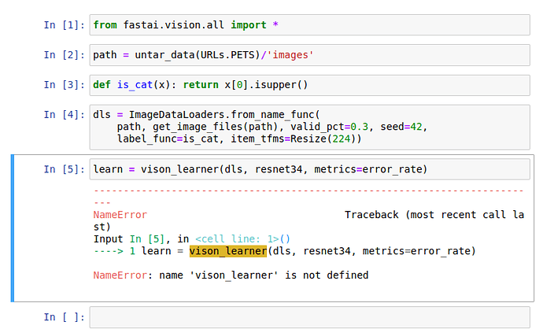Click the 'images' string in cell two
Viewport: 543px width, 329px height.
(290, 55)
